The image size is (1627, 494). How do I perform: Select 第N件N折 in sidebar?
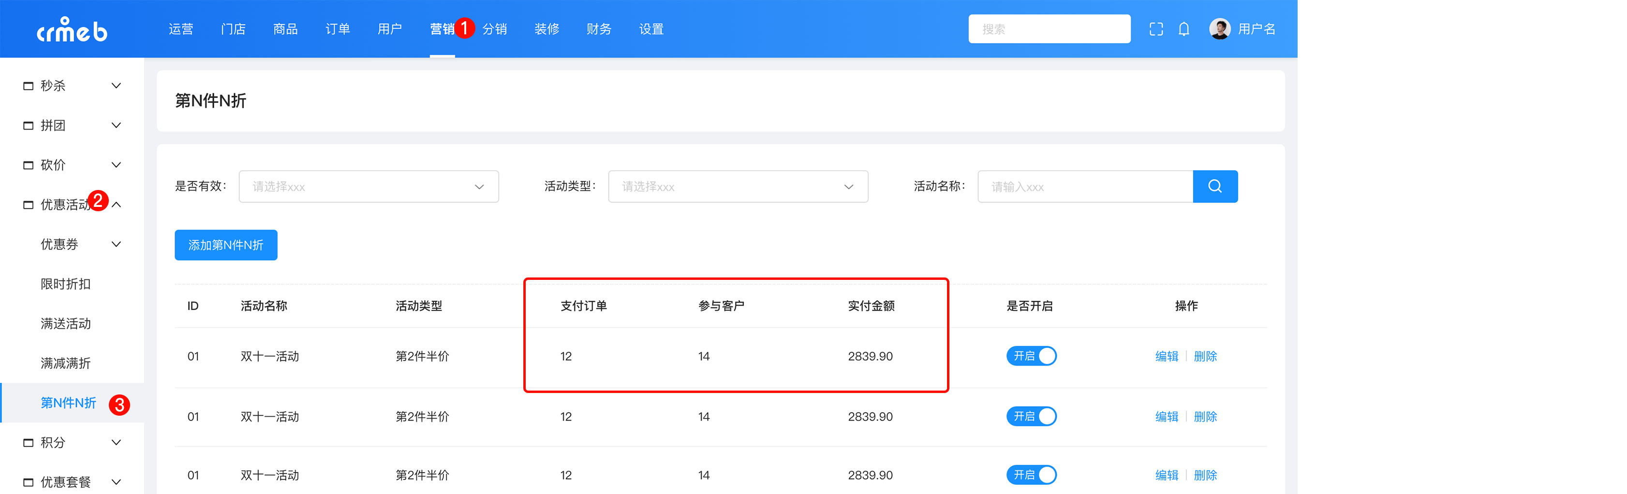pyautogui.click(x=68, y=403)
